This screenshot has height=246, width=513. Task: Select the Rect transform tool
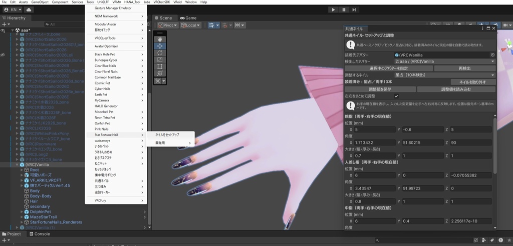(160, 66)
